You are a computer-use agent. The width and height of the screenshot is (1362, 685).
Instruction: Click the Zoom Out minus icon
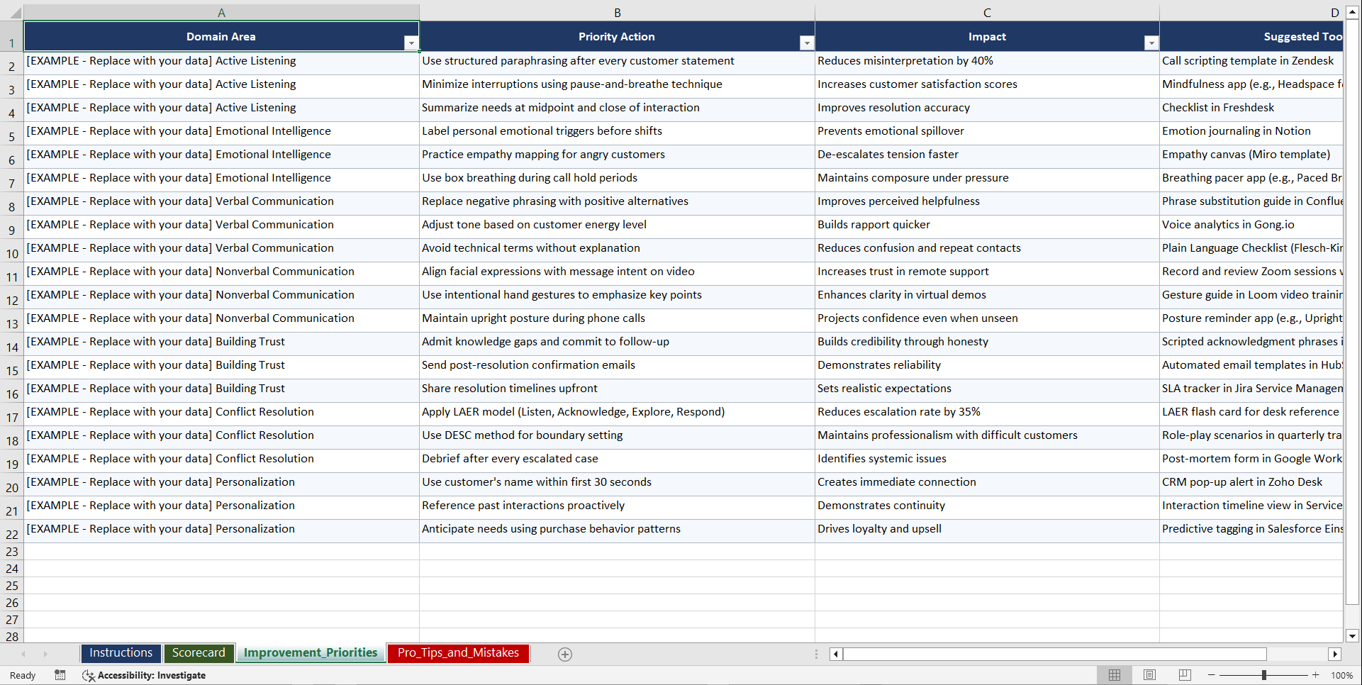(1211, 675)
